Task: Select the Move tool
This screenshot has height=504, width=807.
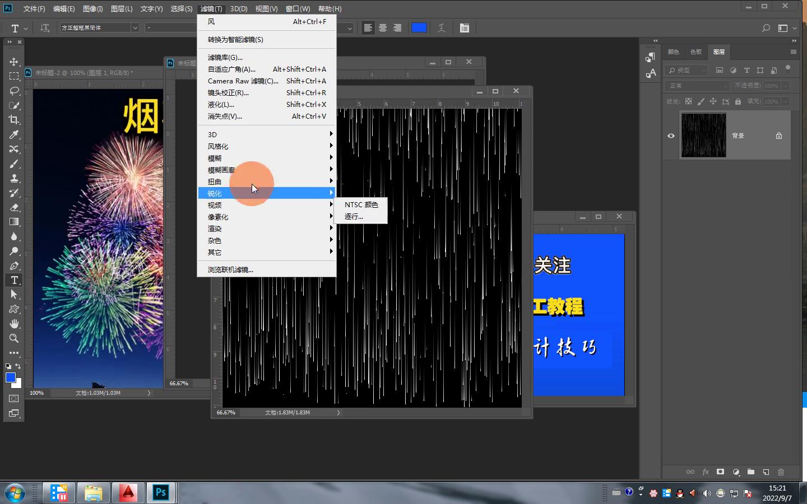Action: [14, 62]
